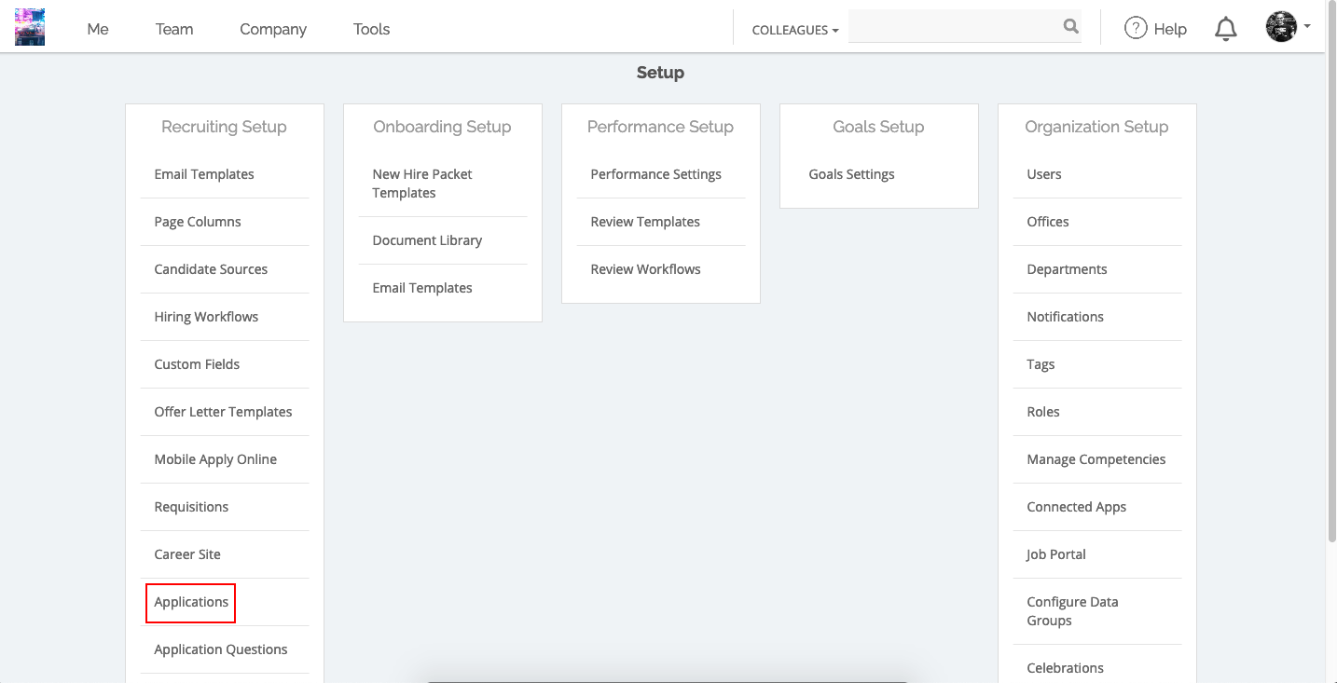Click the company logo in top-left
The height and width of the screenshot is (683, 1337).
pos(30,28)
